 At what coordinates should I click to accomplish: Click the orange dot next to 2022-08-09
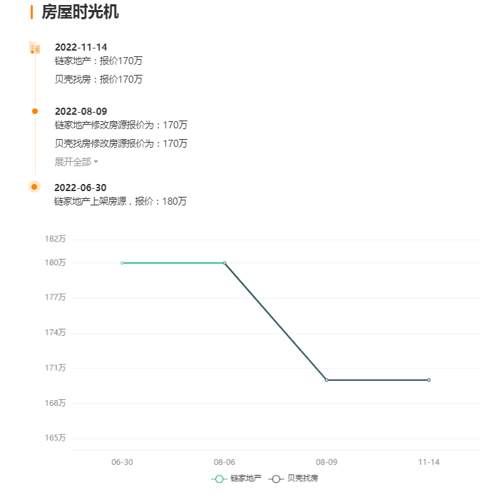(35, 111)
